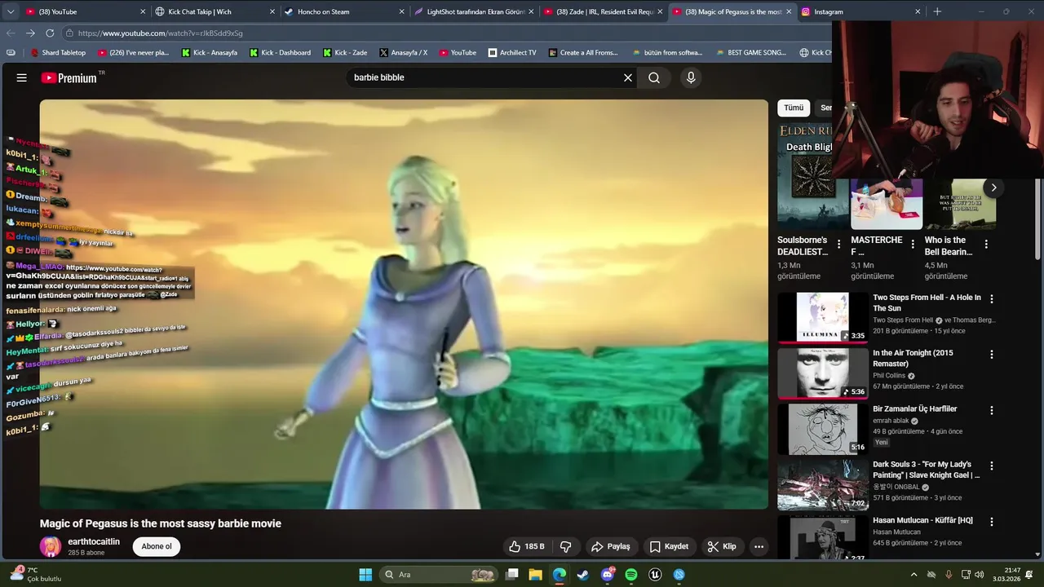Image resolution: width=1044 pixels, height=587 pixels.
Task: Open Task View on the taskbar
Action: pos(511,575)
